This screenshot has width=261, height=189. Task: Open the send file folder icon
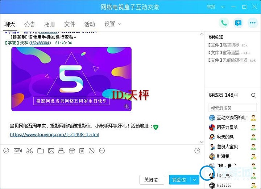tap(41, 150)
